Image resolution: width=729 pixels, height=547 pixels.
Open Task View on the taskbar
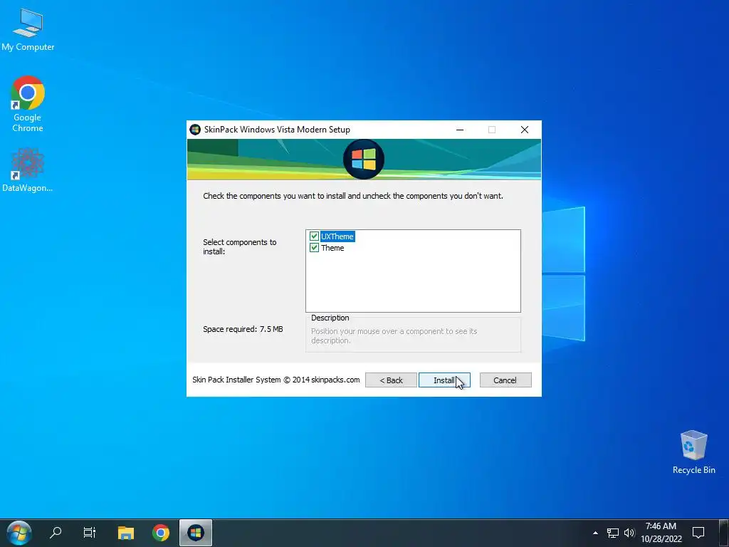point(89,532)
